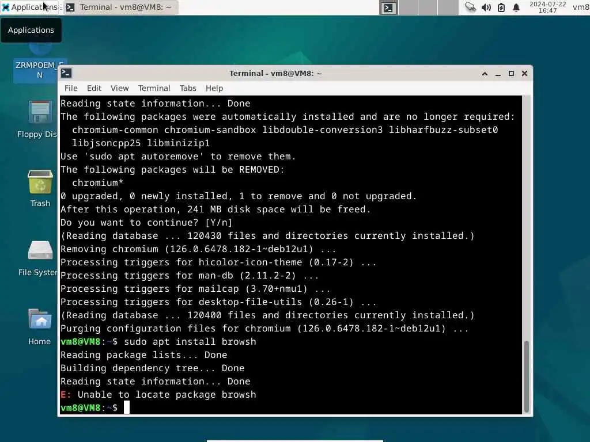Click the 'Processing triggers for man-db' line

[190, 276]
